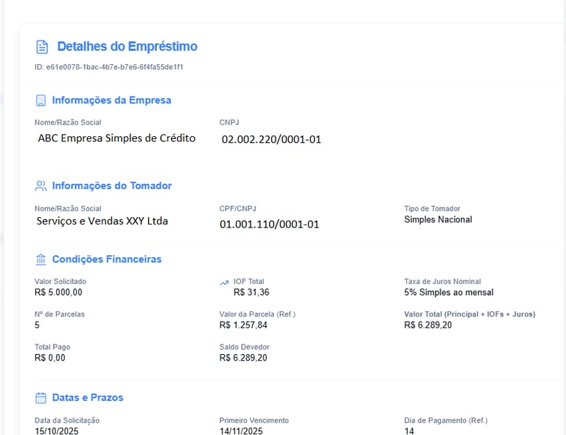Viewport: 566px width, 435px height.
Task: Click the document icon beside Detalhes do Empréstimo
Action: pos(42,47)
